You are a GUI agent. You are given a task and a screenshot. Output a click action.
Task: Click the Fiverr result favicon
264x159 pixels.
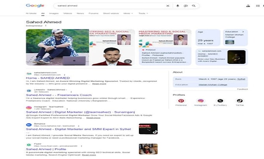point(29,145)
